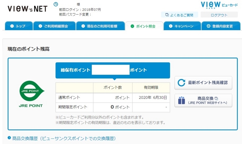The width and height of the screenshot is (242, 144).
Task: Click the View Card logo
Action: tap(219, 5)
